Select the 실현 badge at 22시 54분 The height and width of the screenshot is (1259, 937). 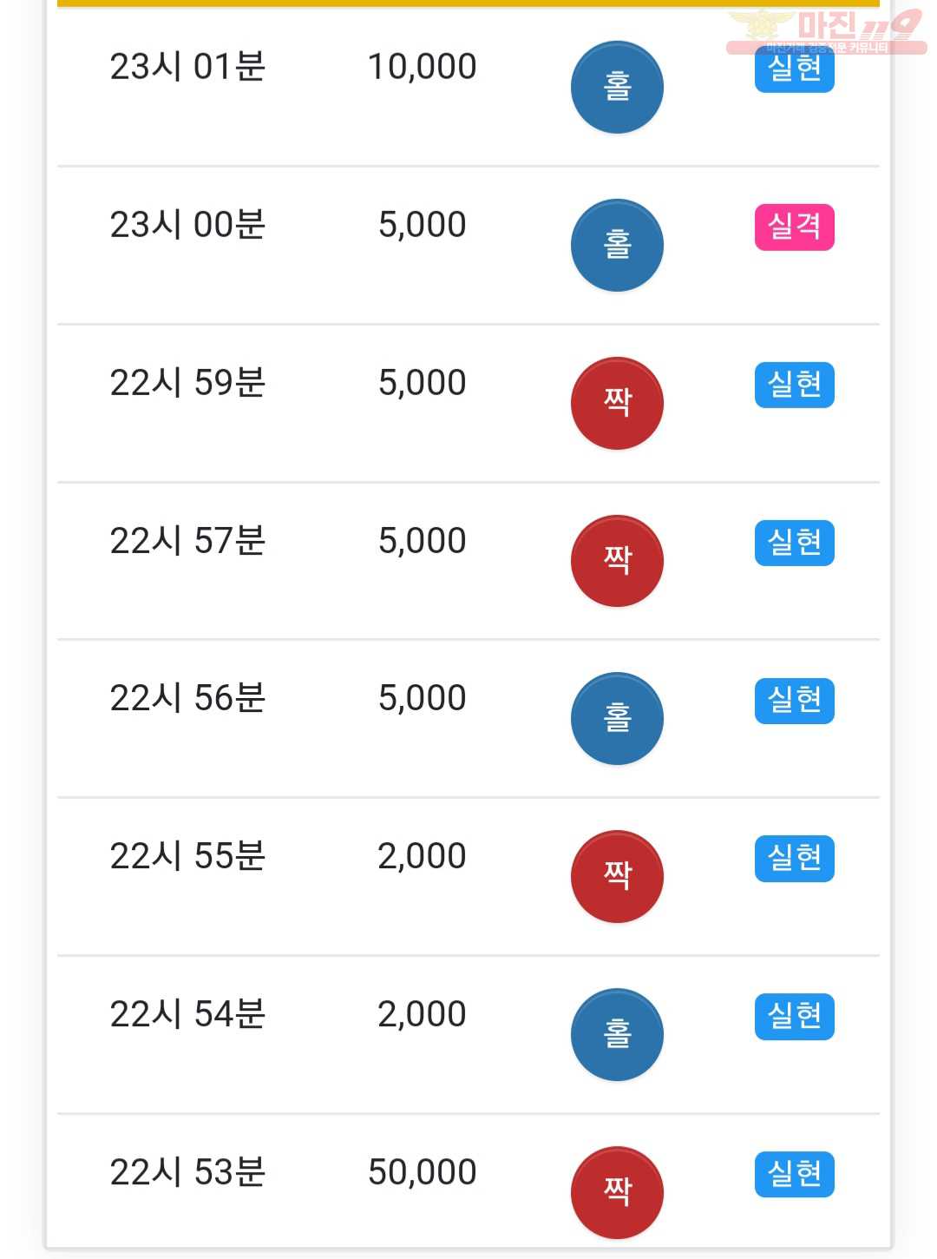795,1017
